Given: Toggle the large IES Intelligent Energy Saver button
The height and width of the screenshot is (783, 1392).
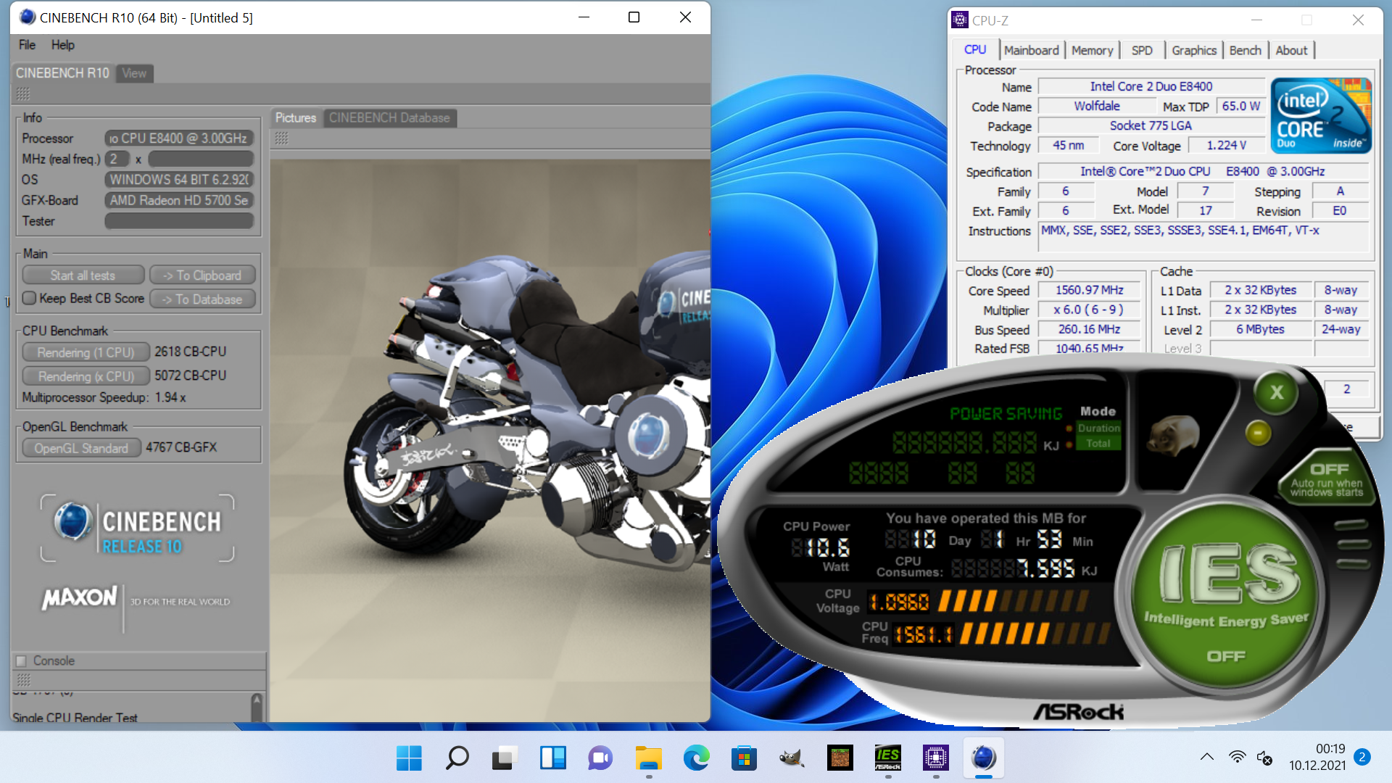Looking at the screenshot, I should click(1226, 594).
